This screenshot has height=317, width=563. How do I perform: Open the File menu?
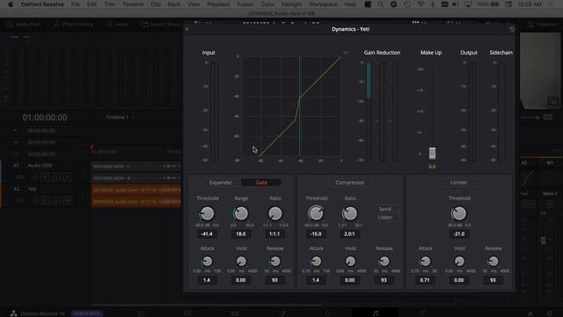(x=76, y=4)
